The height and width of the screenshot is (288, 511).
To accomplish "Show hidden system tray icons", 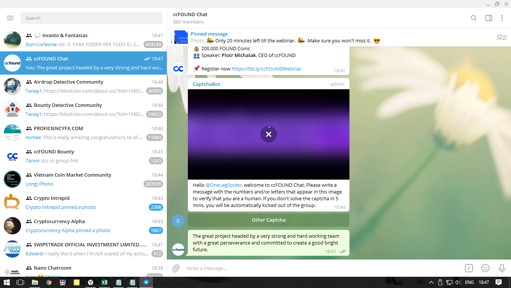I will coord(431,282).
